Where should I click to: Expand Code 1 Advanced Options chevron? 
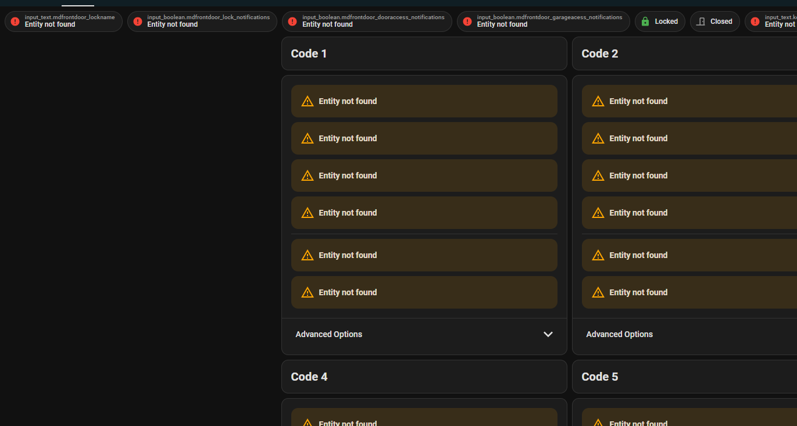(x=548, y=334)
